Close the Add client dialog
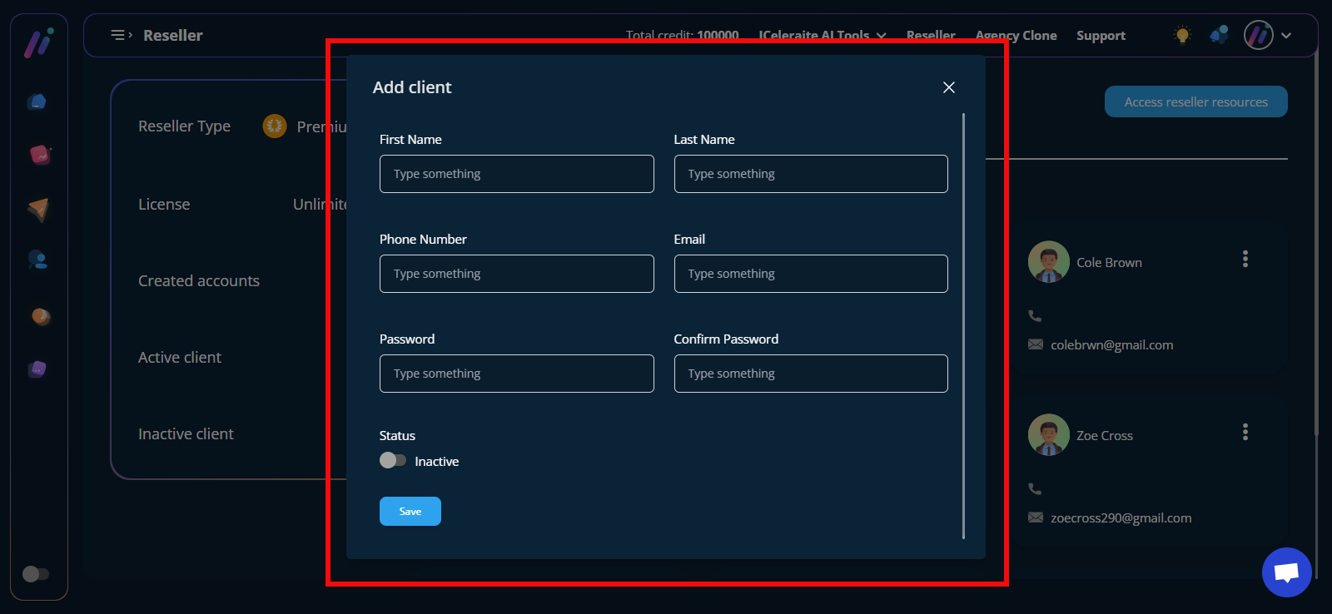Viewport: 1332px width, 614px height. (948, 87)
